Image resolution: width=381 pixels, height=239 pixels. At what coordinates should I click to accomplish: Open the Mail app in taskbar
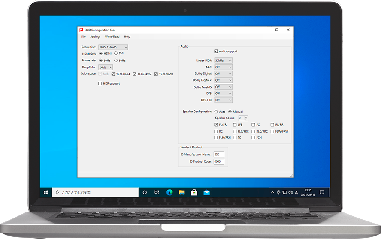[x=206, y=193]
